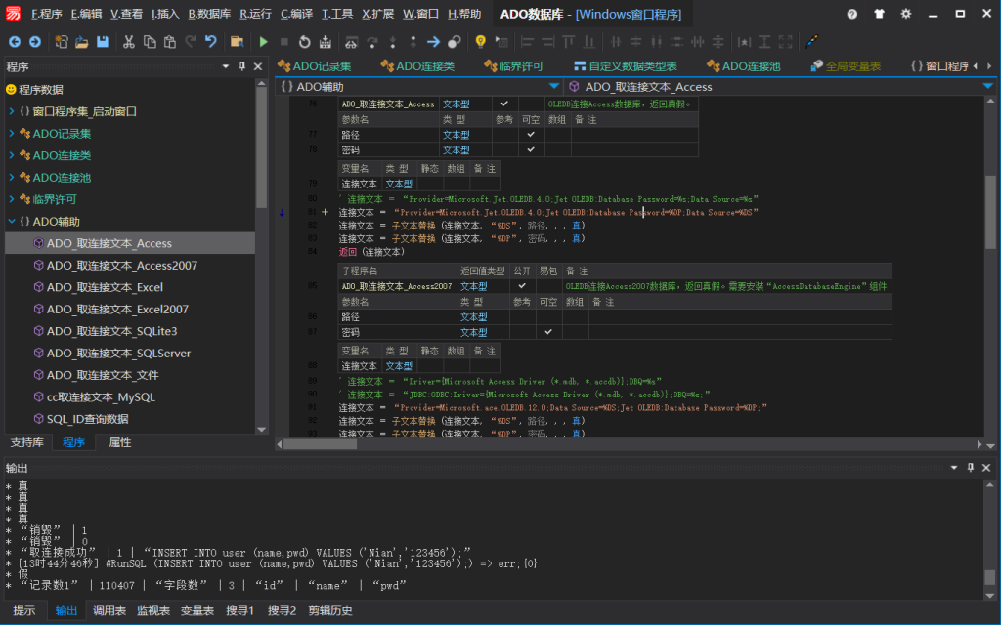Select ADO_取连接文本_SQLServer in the tree
The image size is (1001, 625).
click(x=118, y=354)
